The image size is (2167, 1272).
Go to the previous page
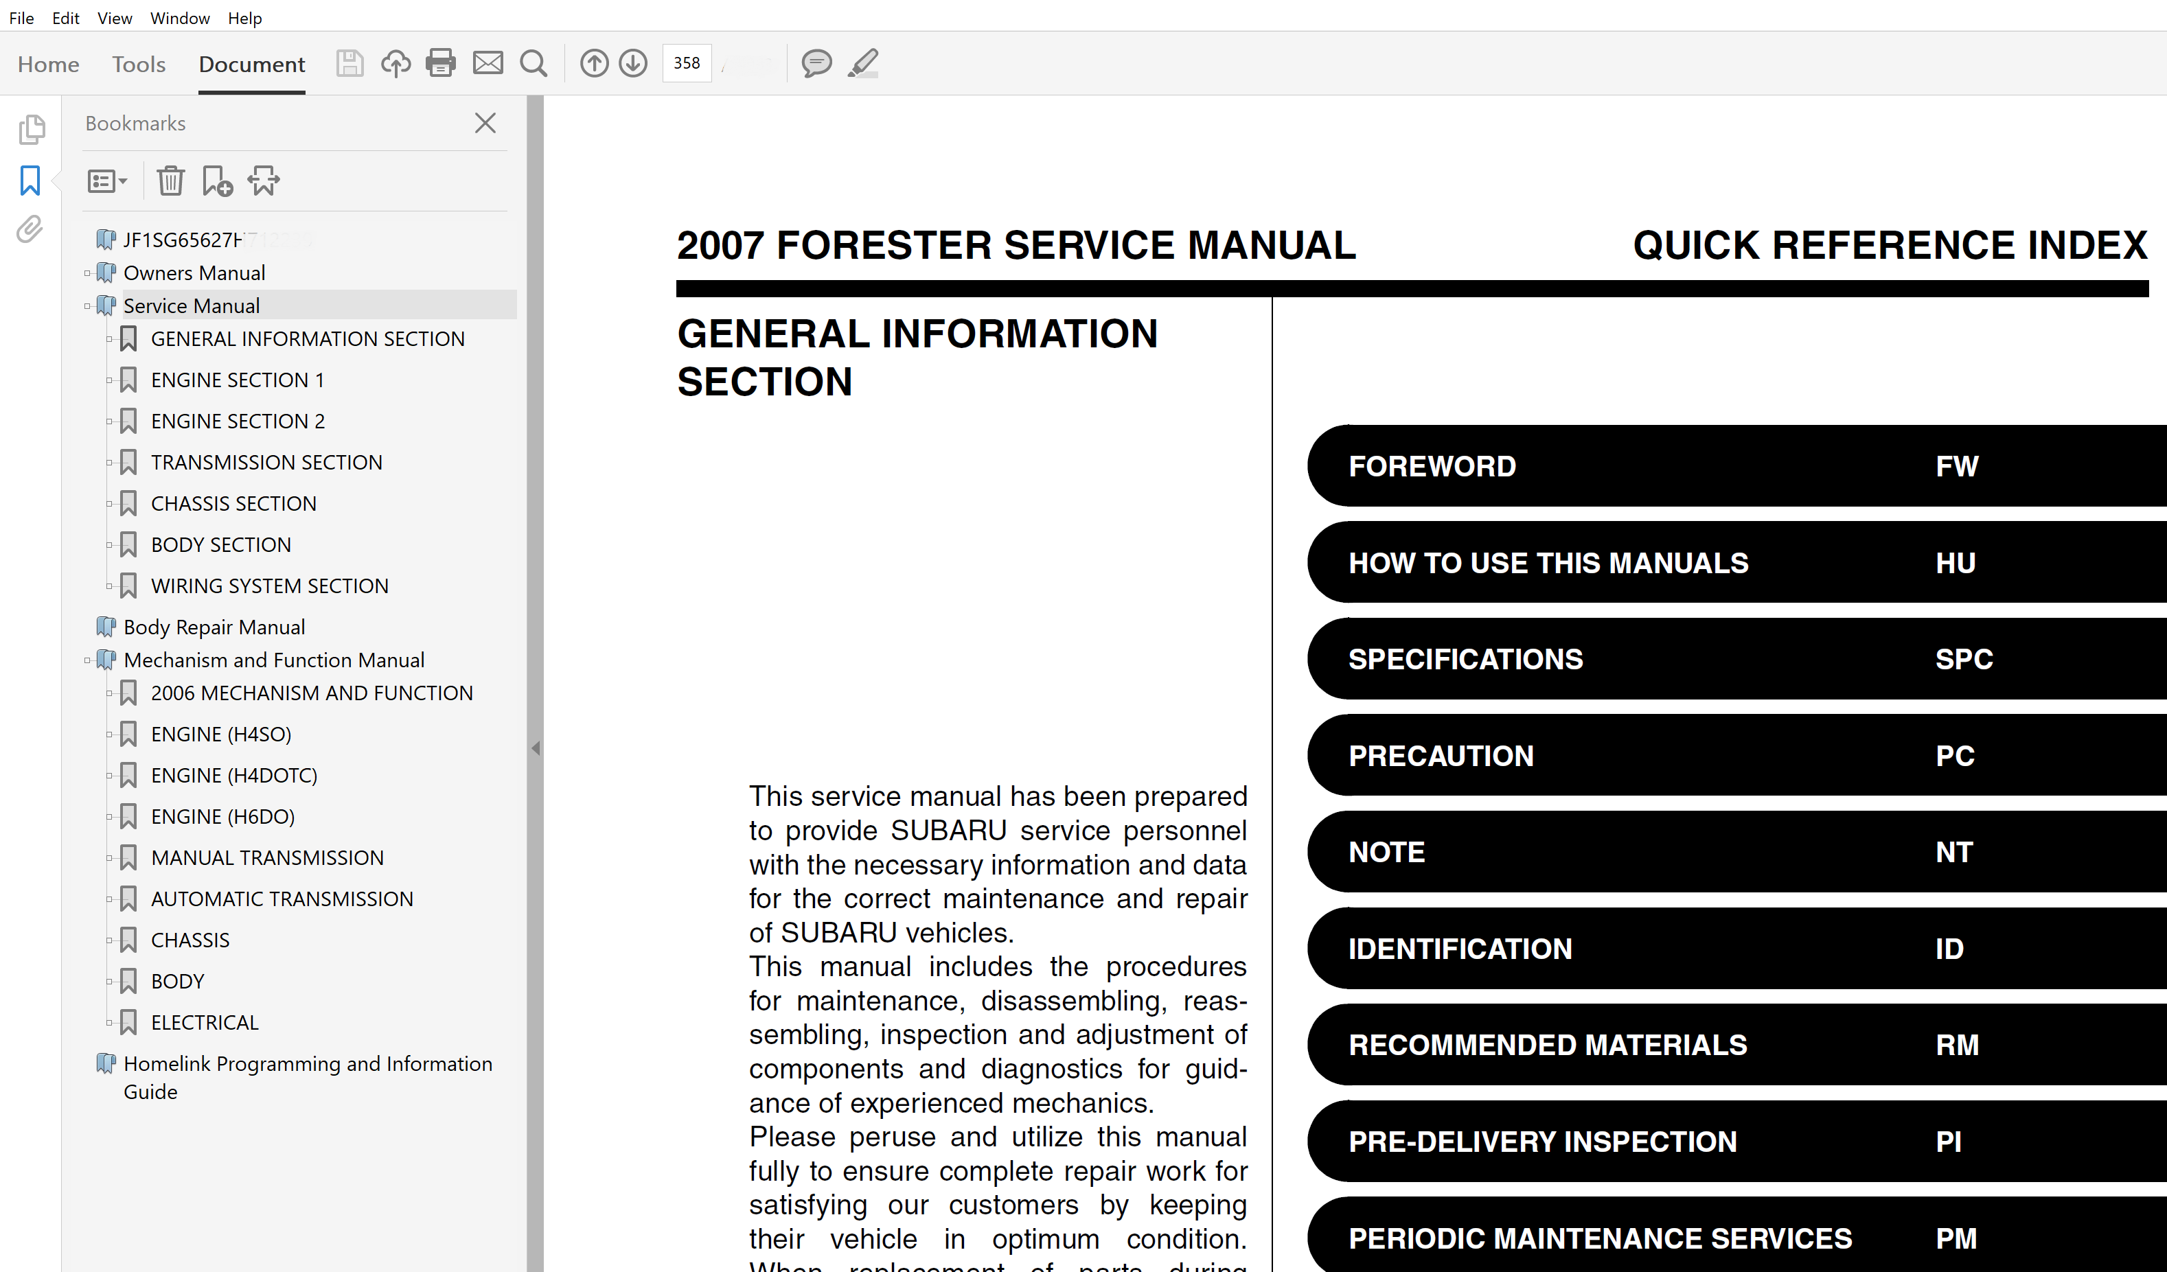(x=594, y=62)
